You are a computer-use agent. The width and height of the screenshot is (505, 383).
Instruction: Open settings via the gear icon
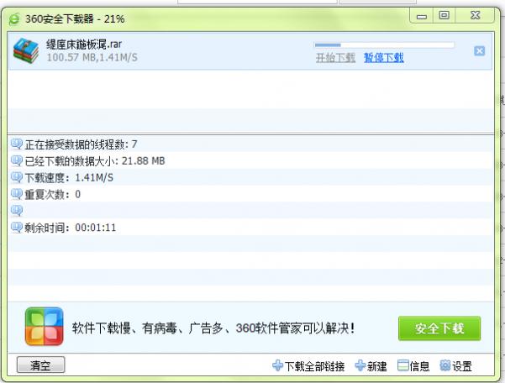445,365
